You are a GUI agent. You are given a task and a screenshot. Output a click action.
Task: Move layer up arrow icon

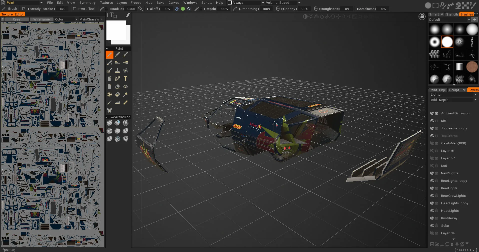pos(452,244)
